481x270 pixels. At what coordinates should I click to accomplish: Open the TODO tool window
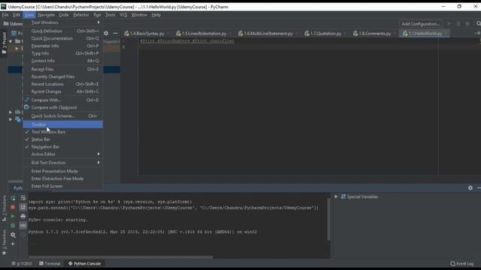(22, 263)
